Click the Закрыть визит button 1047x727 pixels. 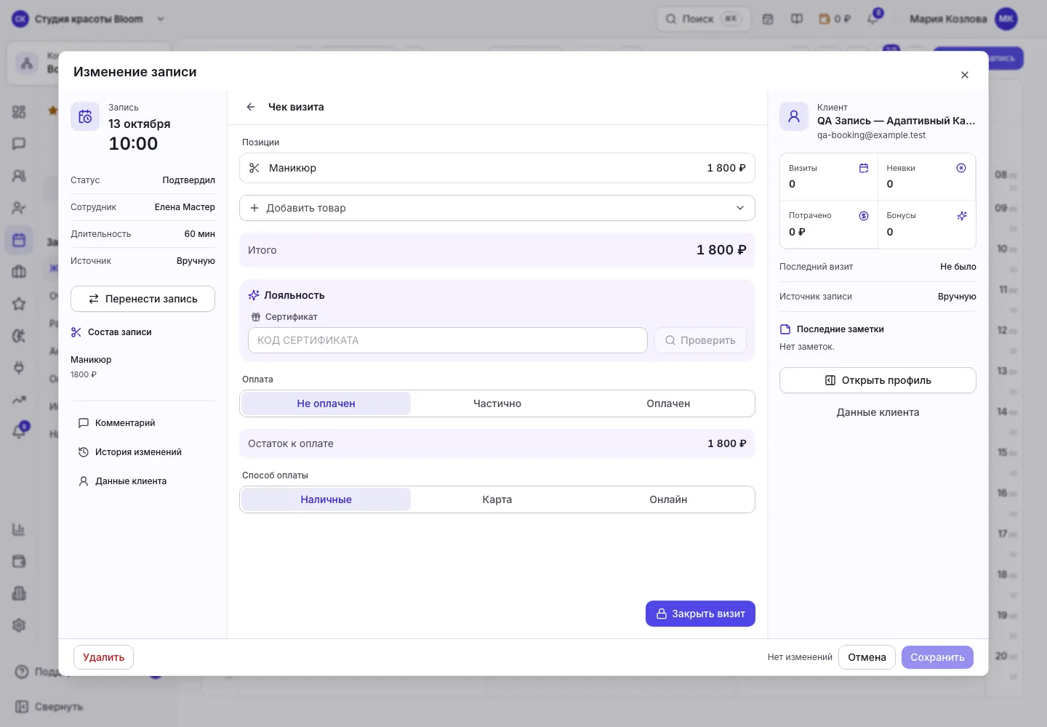(700, 614)
